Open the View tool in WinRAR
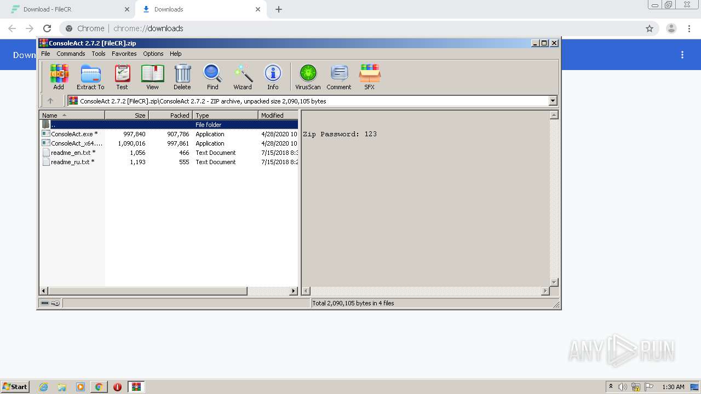The image size is (701, 394). (152, 77)
